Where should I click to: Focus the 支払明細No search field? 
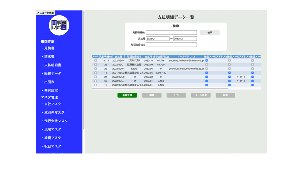171,32
